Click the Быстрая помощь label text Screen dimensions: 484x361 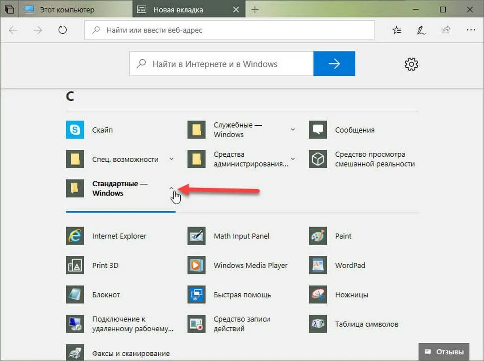tap(242, 295)
